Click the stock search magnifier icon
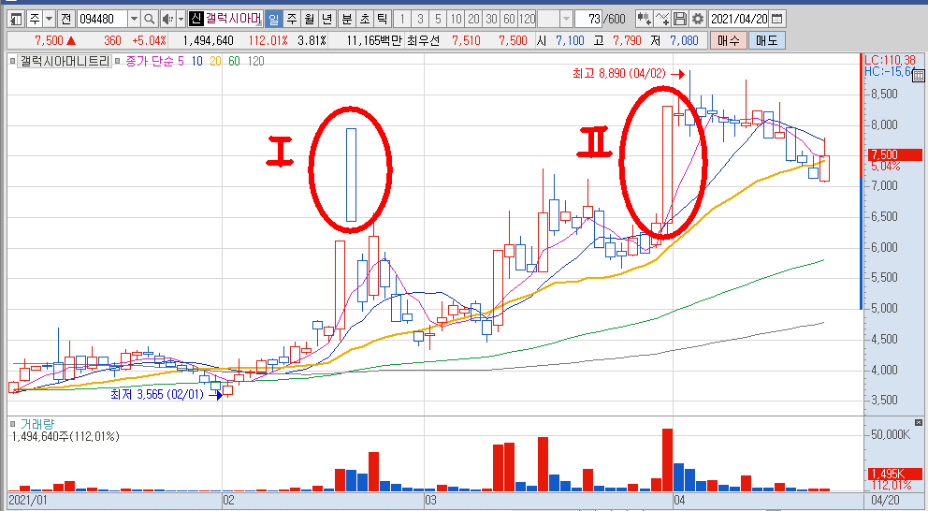 [150, 19]
